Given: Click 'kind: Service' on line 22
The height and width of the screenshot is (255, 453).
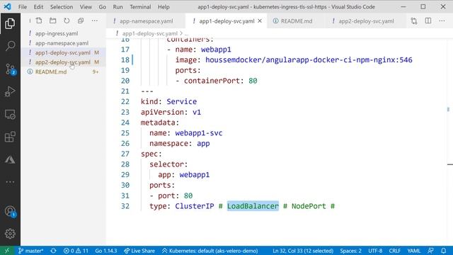Looking at the screenshot, I should (x=168, y=102).
